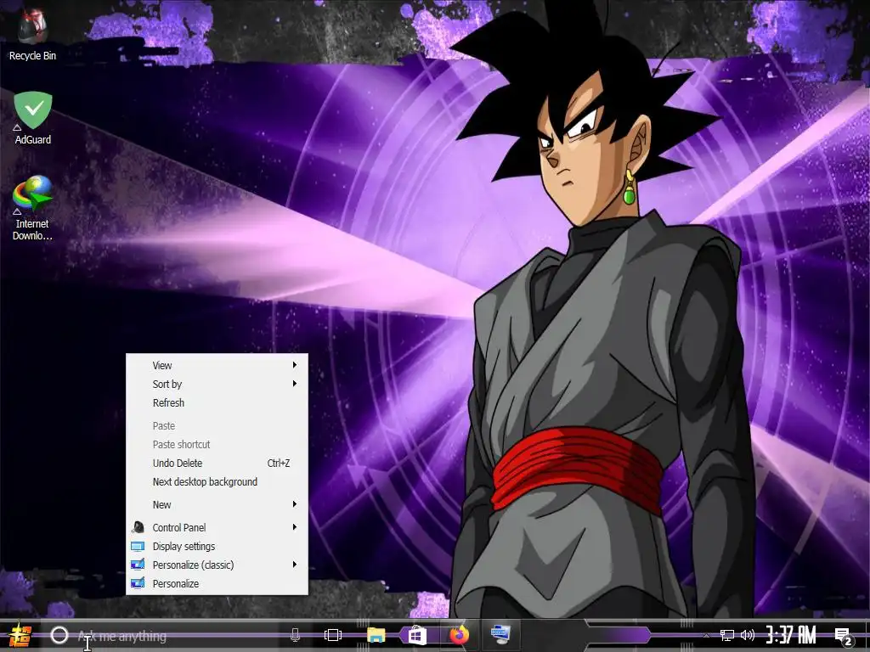This screenshot has height=652, width=870.
Task: Click the 3:37 AM clock
Action: click(791, 635)
